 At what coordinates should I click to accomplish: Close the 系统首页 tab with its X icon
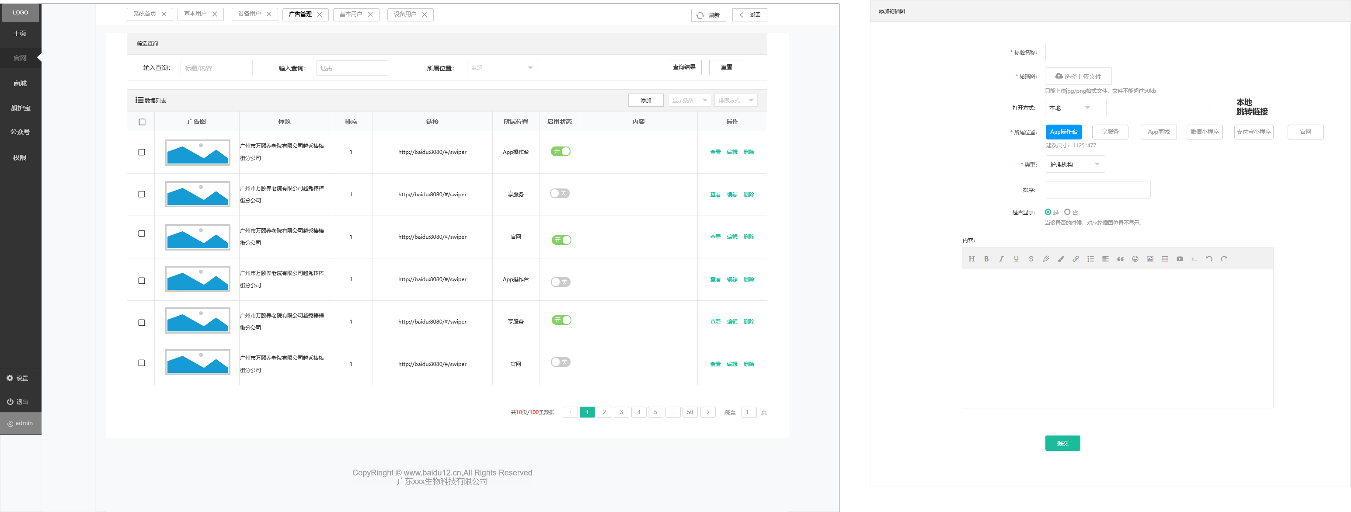(164, 14)
